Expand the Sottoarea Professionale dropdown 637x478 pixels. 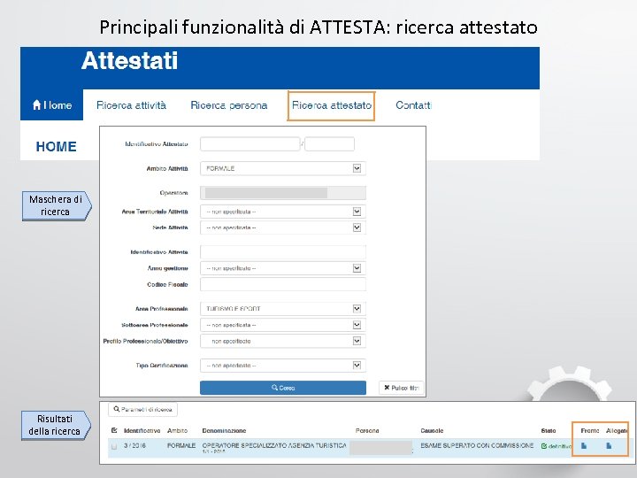point(283,325)
